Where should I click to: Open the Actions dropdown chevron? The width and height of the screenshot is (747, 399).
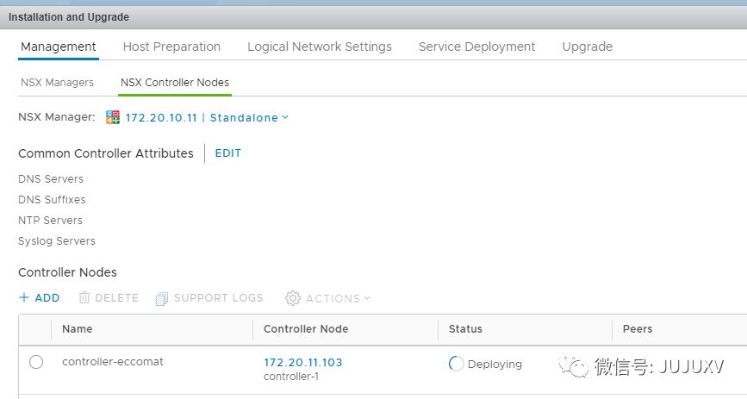pos(367,298)
